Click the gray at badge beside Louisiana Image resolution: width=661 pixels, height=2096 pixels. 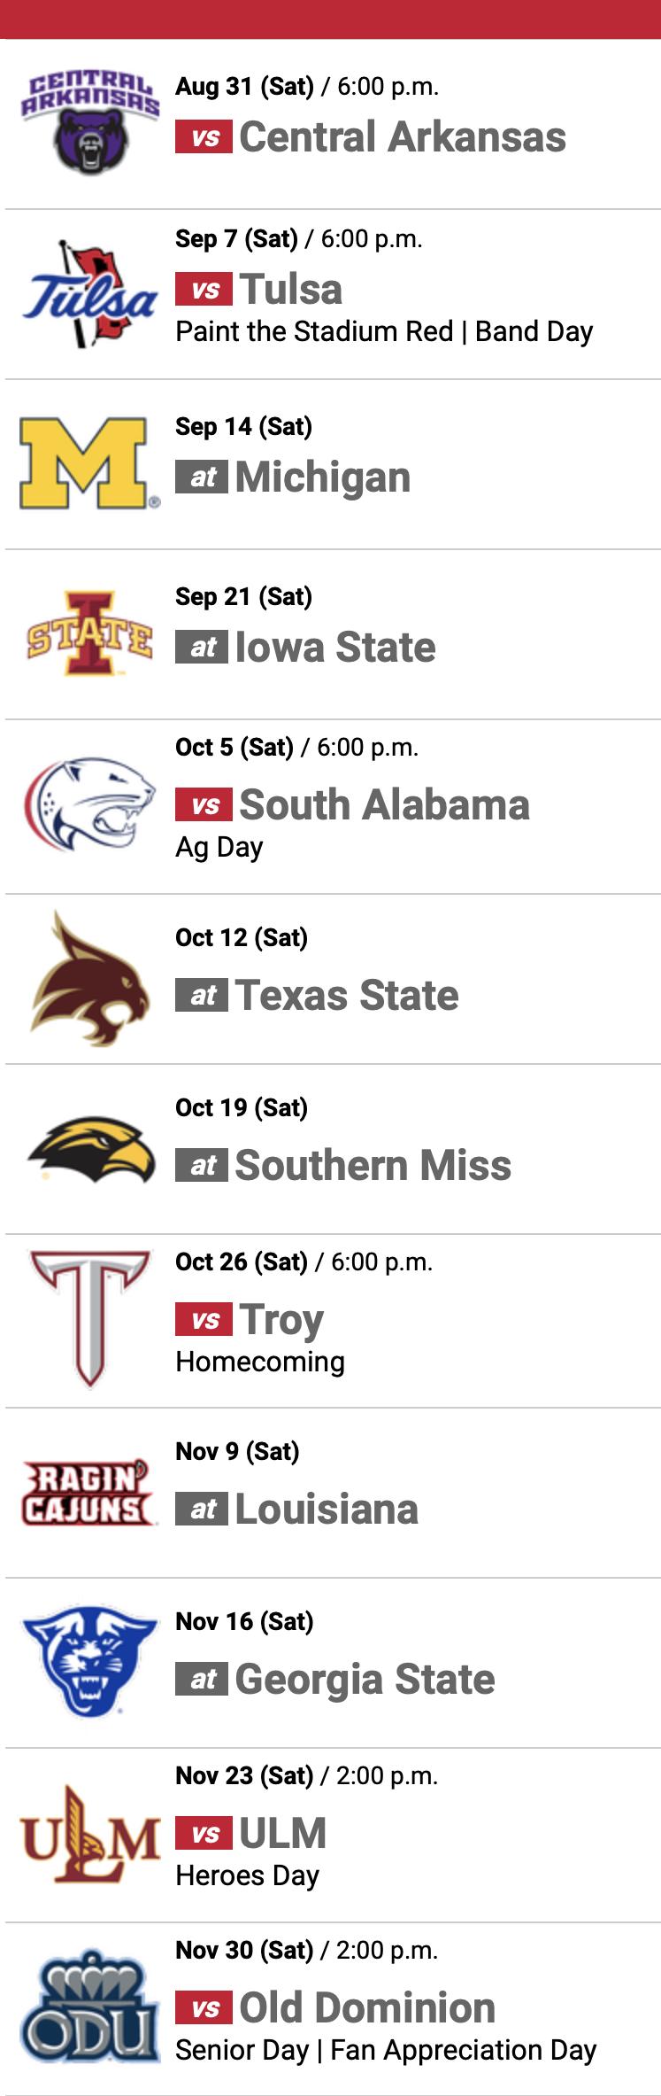click(202, 1509)
